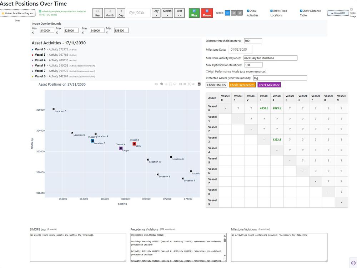This screenshot has width=357, height=268.
Task: Click the collapse chevron icon at bottom right
Action: [353, 263]
